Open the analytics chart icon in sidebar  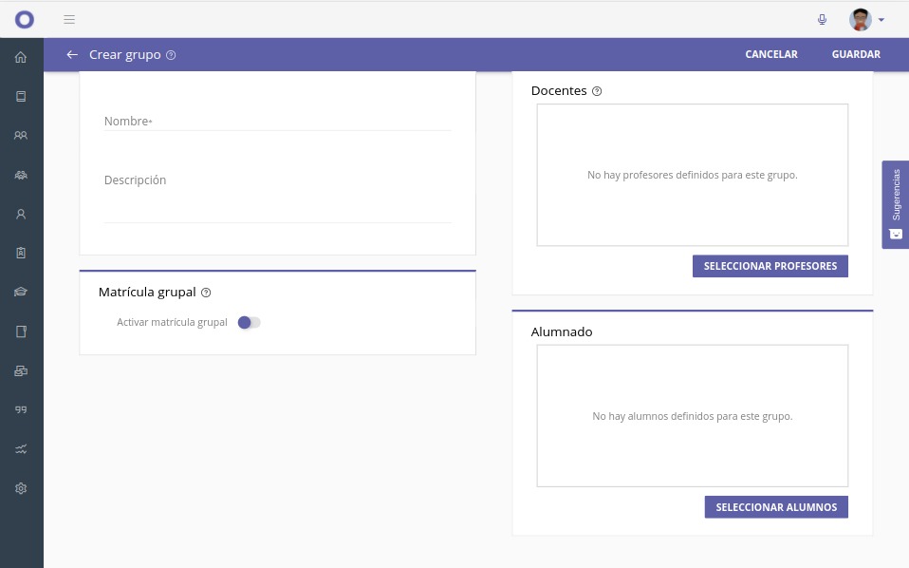tap(21, 449)
